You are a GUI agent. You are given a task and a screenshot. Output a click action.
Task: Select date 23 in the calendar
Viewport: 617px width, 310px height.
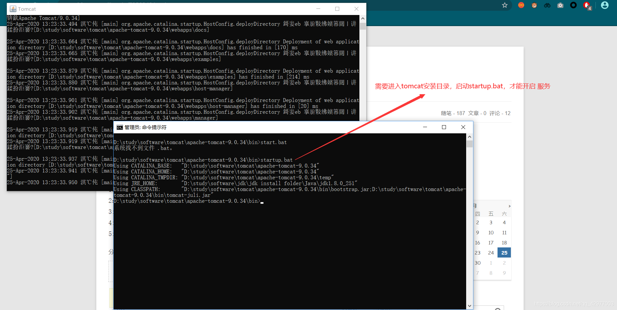pos(478,253)
